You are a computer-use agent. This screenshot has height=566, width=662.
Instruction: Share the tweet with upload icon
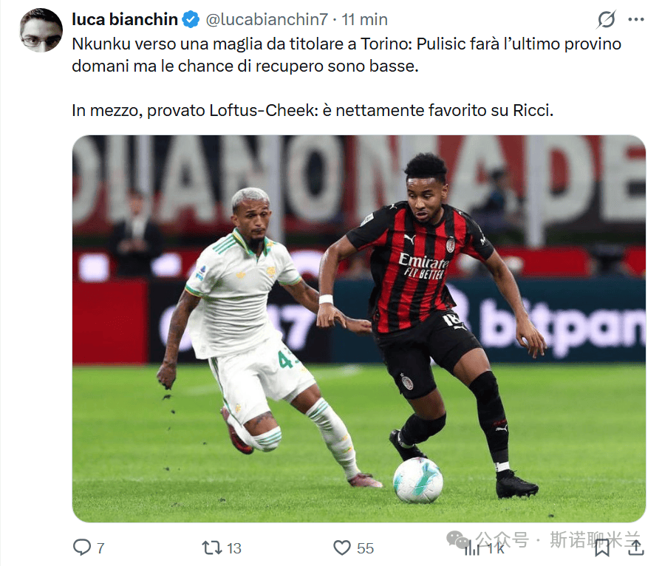[636, 548]
